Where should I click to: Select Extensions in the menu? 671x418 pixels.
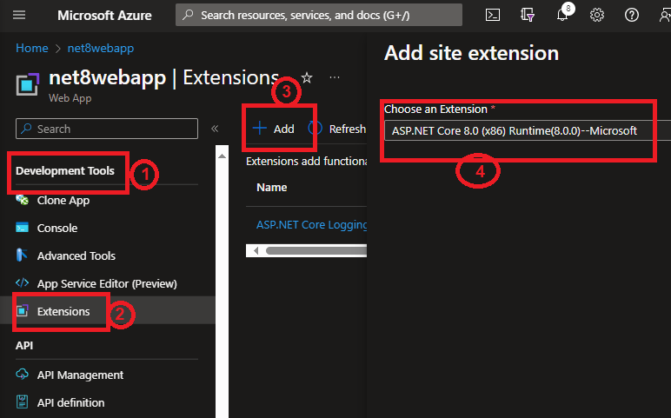point(63,311)
